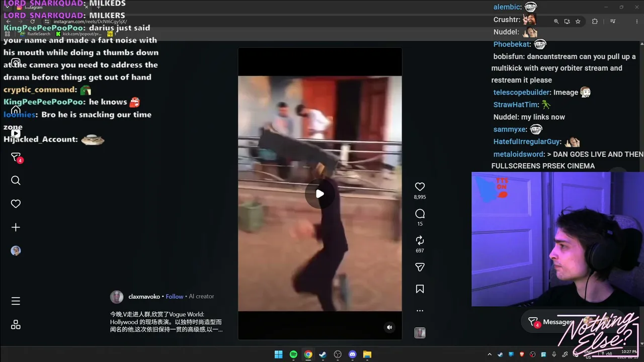Open the Chrome tab search dropdown
Viewport: 644px width, 362px height.
[x=7, y=7]
